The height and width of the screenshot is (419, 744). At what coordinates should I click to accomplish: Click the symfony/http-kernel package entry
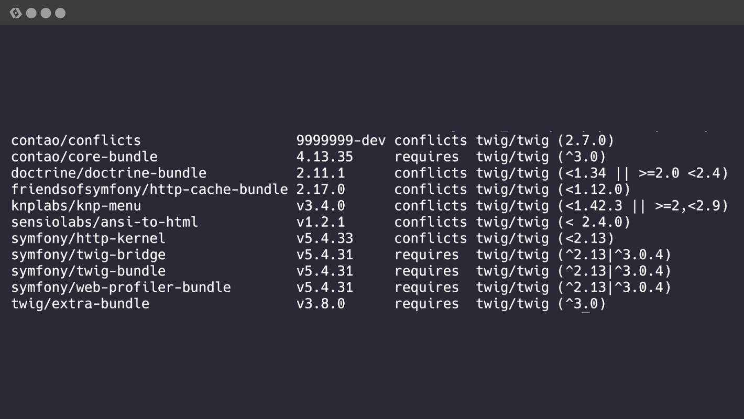pos(88,238)
